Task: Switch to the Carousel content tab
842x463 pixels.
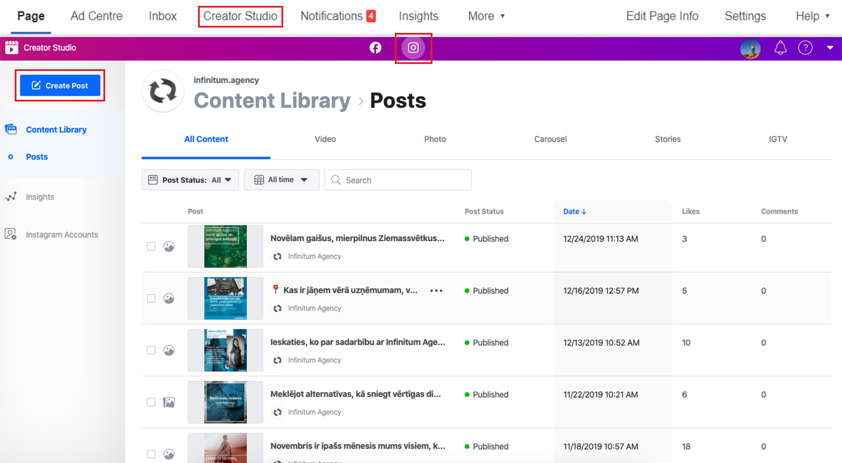Action: pyautogui.click(x=551, y=139)
